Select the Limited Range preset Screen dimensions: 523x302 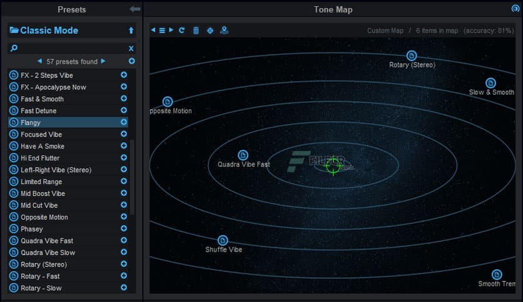pyautogui.click(x=68, y=182)
